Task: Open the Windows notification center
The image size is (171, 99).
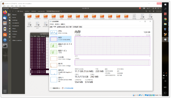Action: click(x=165, y=93)
